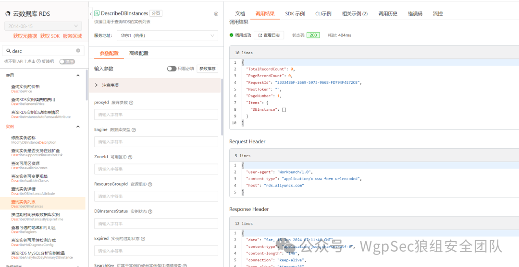
Task: Open the 相关示例 (2) tab
Action: click(x=355, y=13)
